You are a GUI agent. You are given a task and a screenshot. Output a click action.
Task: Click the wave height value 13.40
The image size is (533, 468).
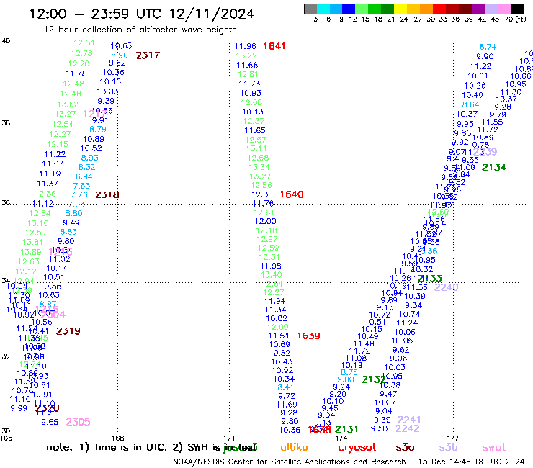tap(272, 274)
